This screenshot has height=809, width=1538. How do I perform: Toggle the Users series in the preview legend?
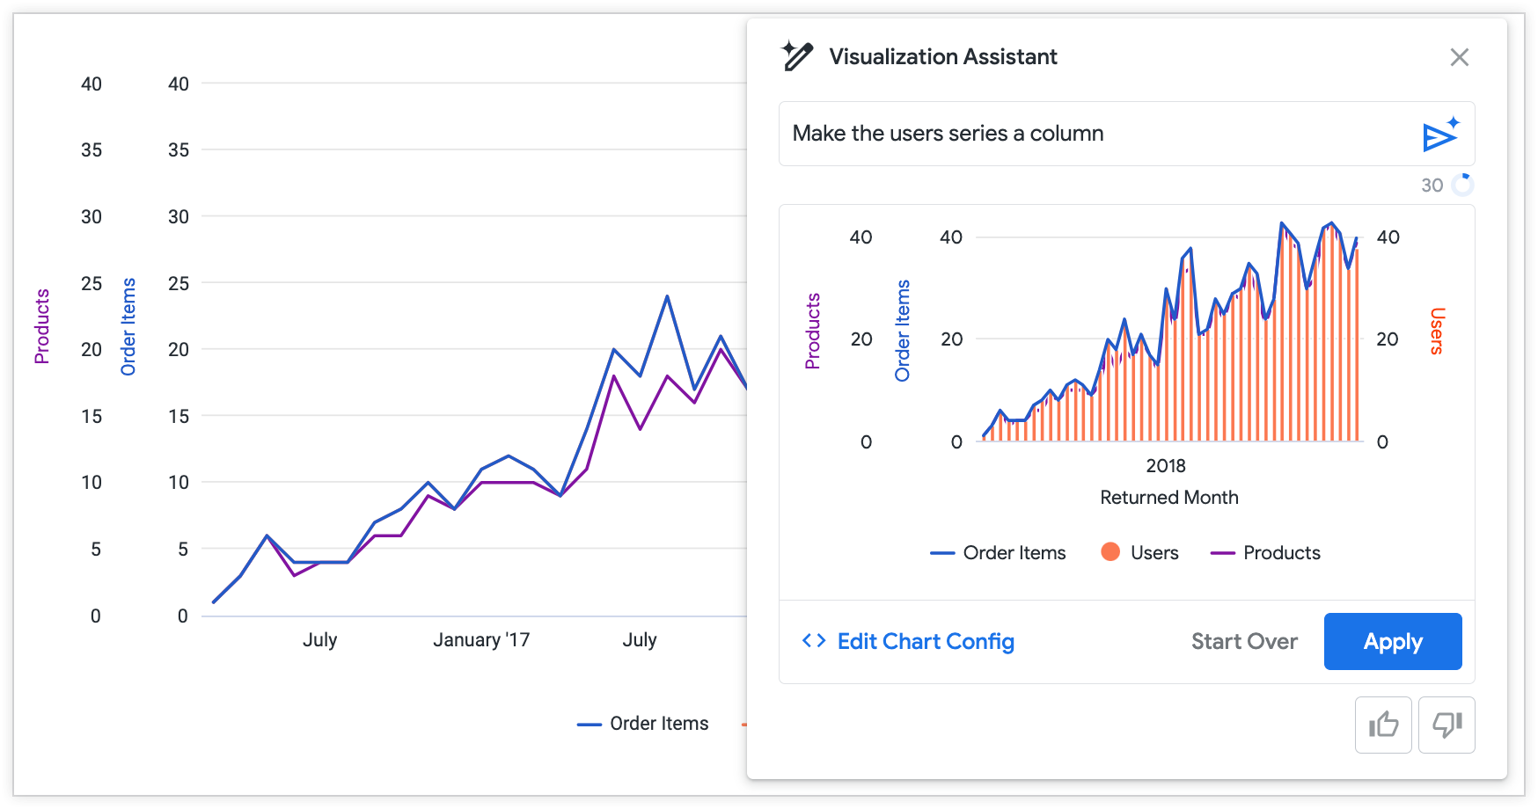[x=1153, y=551]
